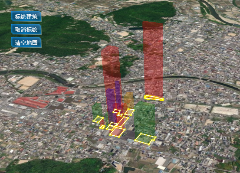
Task: Click the 取消标绘 button
Action: pyautogui.click(x=26, y=29)
